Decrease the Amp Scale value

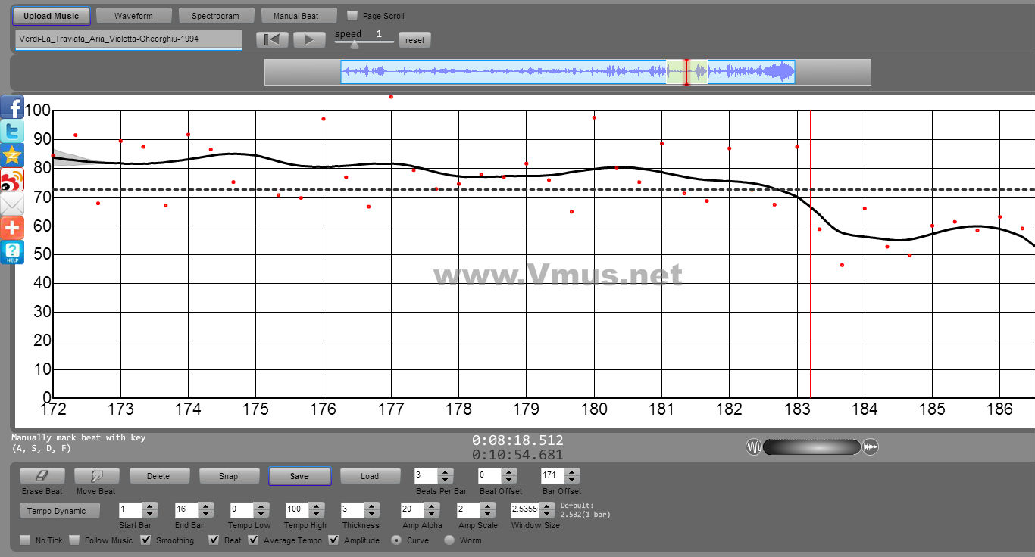488,514
